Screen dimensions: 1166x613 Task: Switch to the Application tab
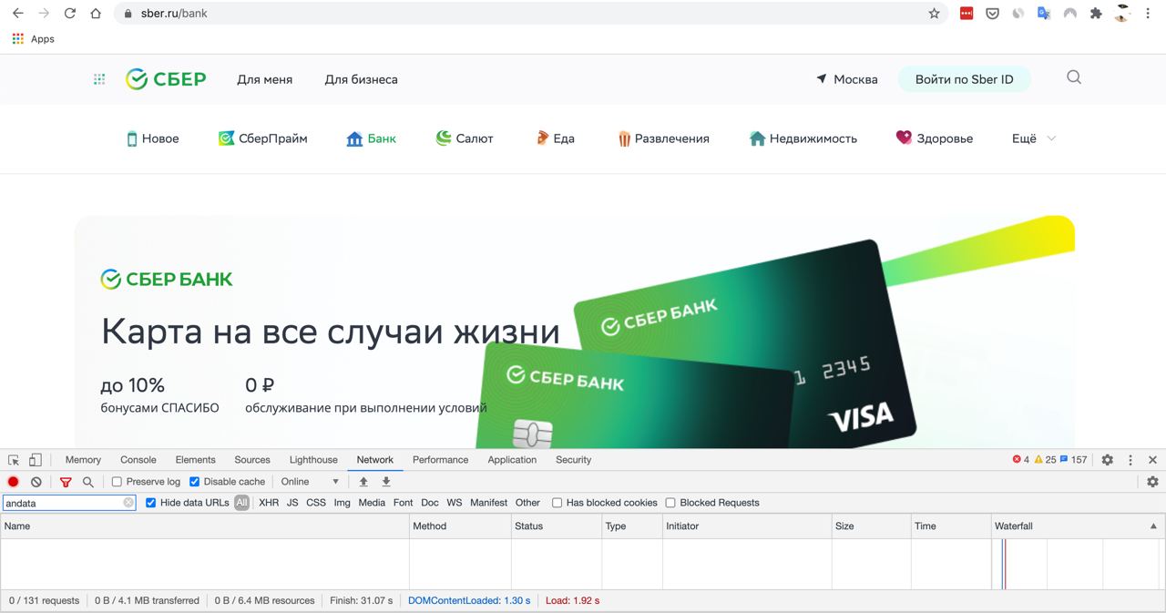click(512, 460)
